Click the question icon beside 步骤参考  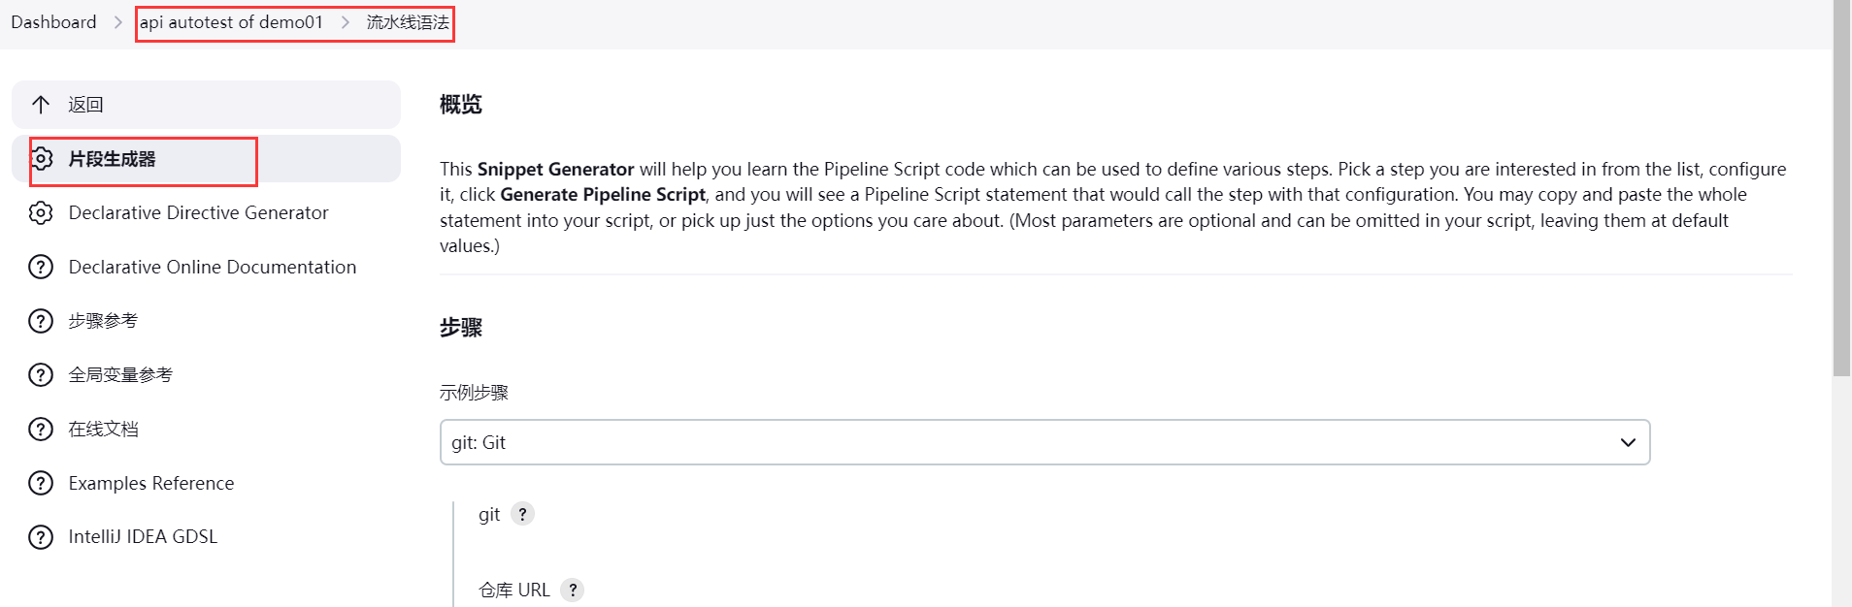(x=41, y=321)
